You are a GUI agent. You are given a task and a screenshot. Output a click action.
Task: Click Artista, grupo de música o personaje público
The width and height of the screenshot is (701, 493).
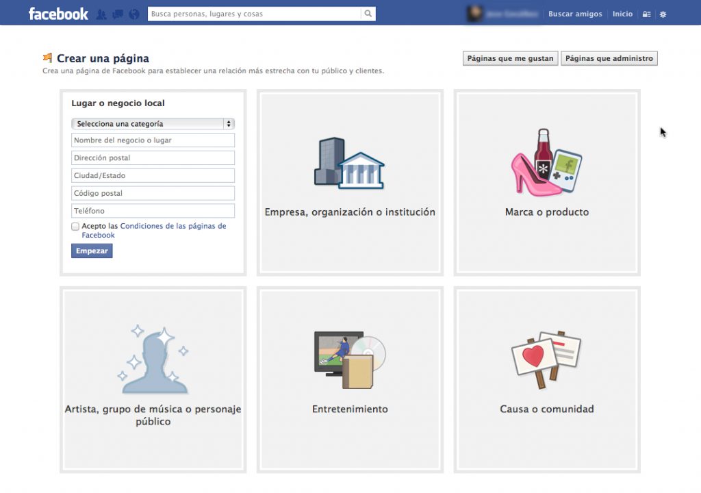pos(153,415)
